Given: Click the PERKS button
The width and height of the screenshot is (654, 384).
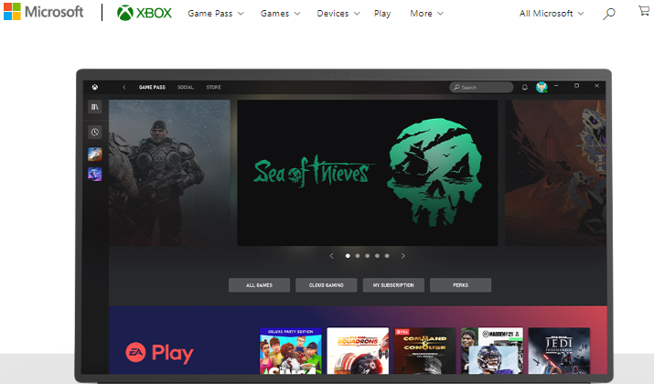Looking at the screenshot, I should pyautogui.click(x=460, y=285).
